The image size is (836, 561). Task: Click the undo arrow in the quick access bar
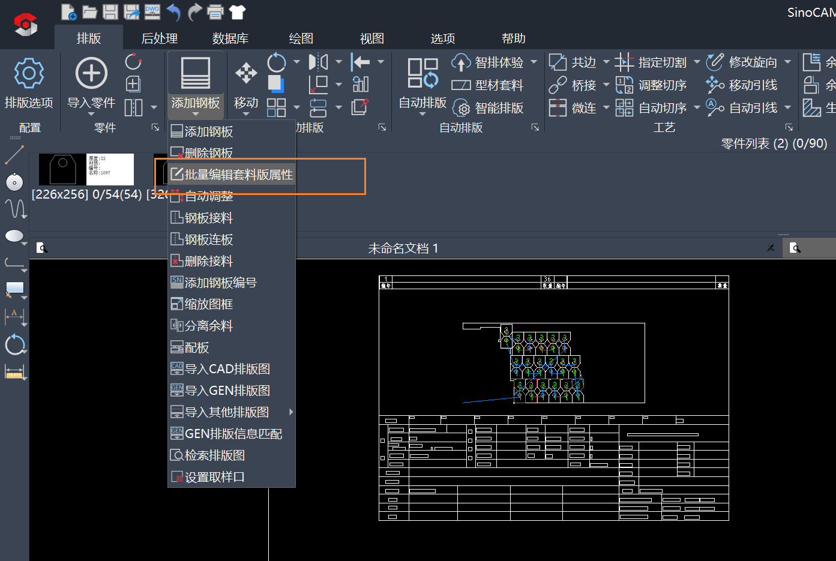[173, 12]
